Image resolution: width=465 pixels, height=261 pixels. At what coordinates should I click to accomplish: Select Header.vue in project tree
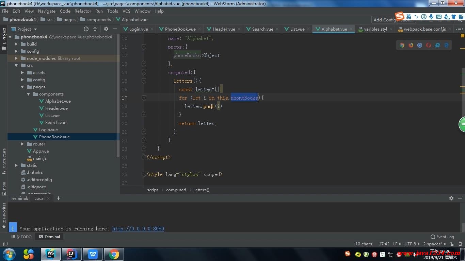(56, 108)
